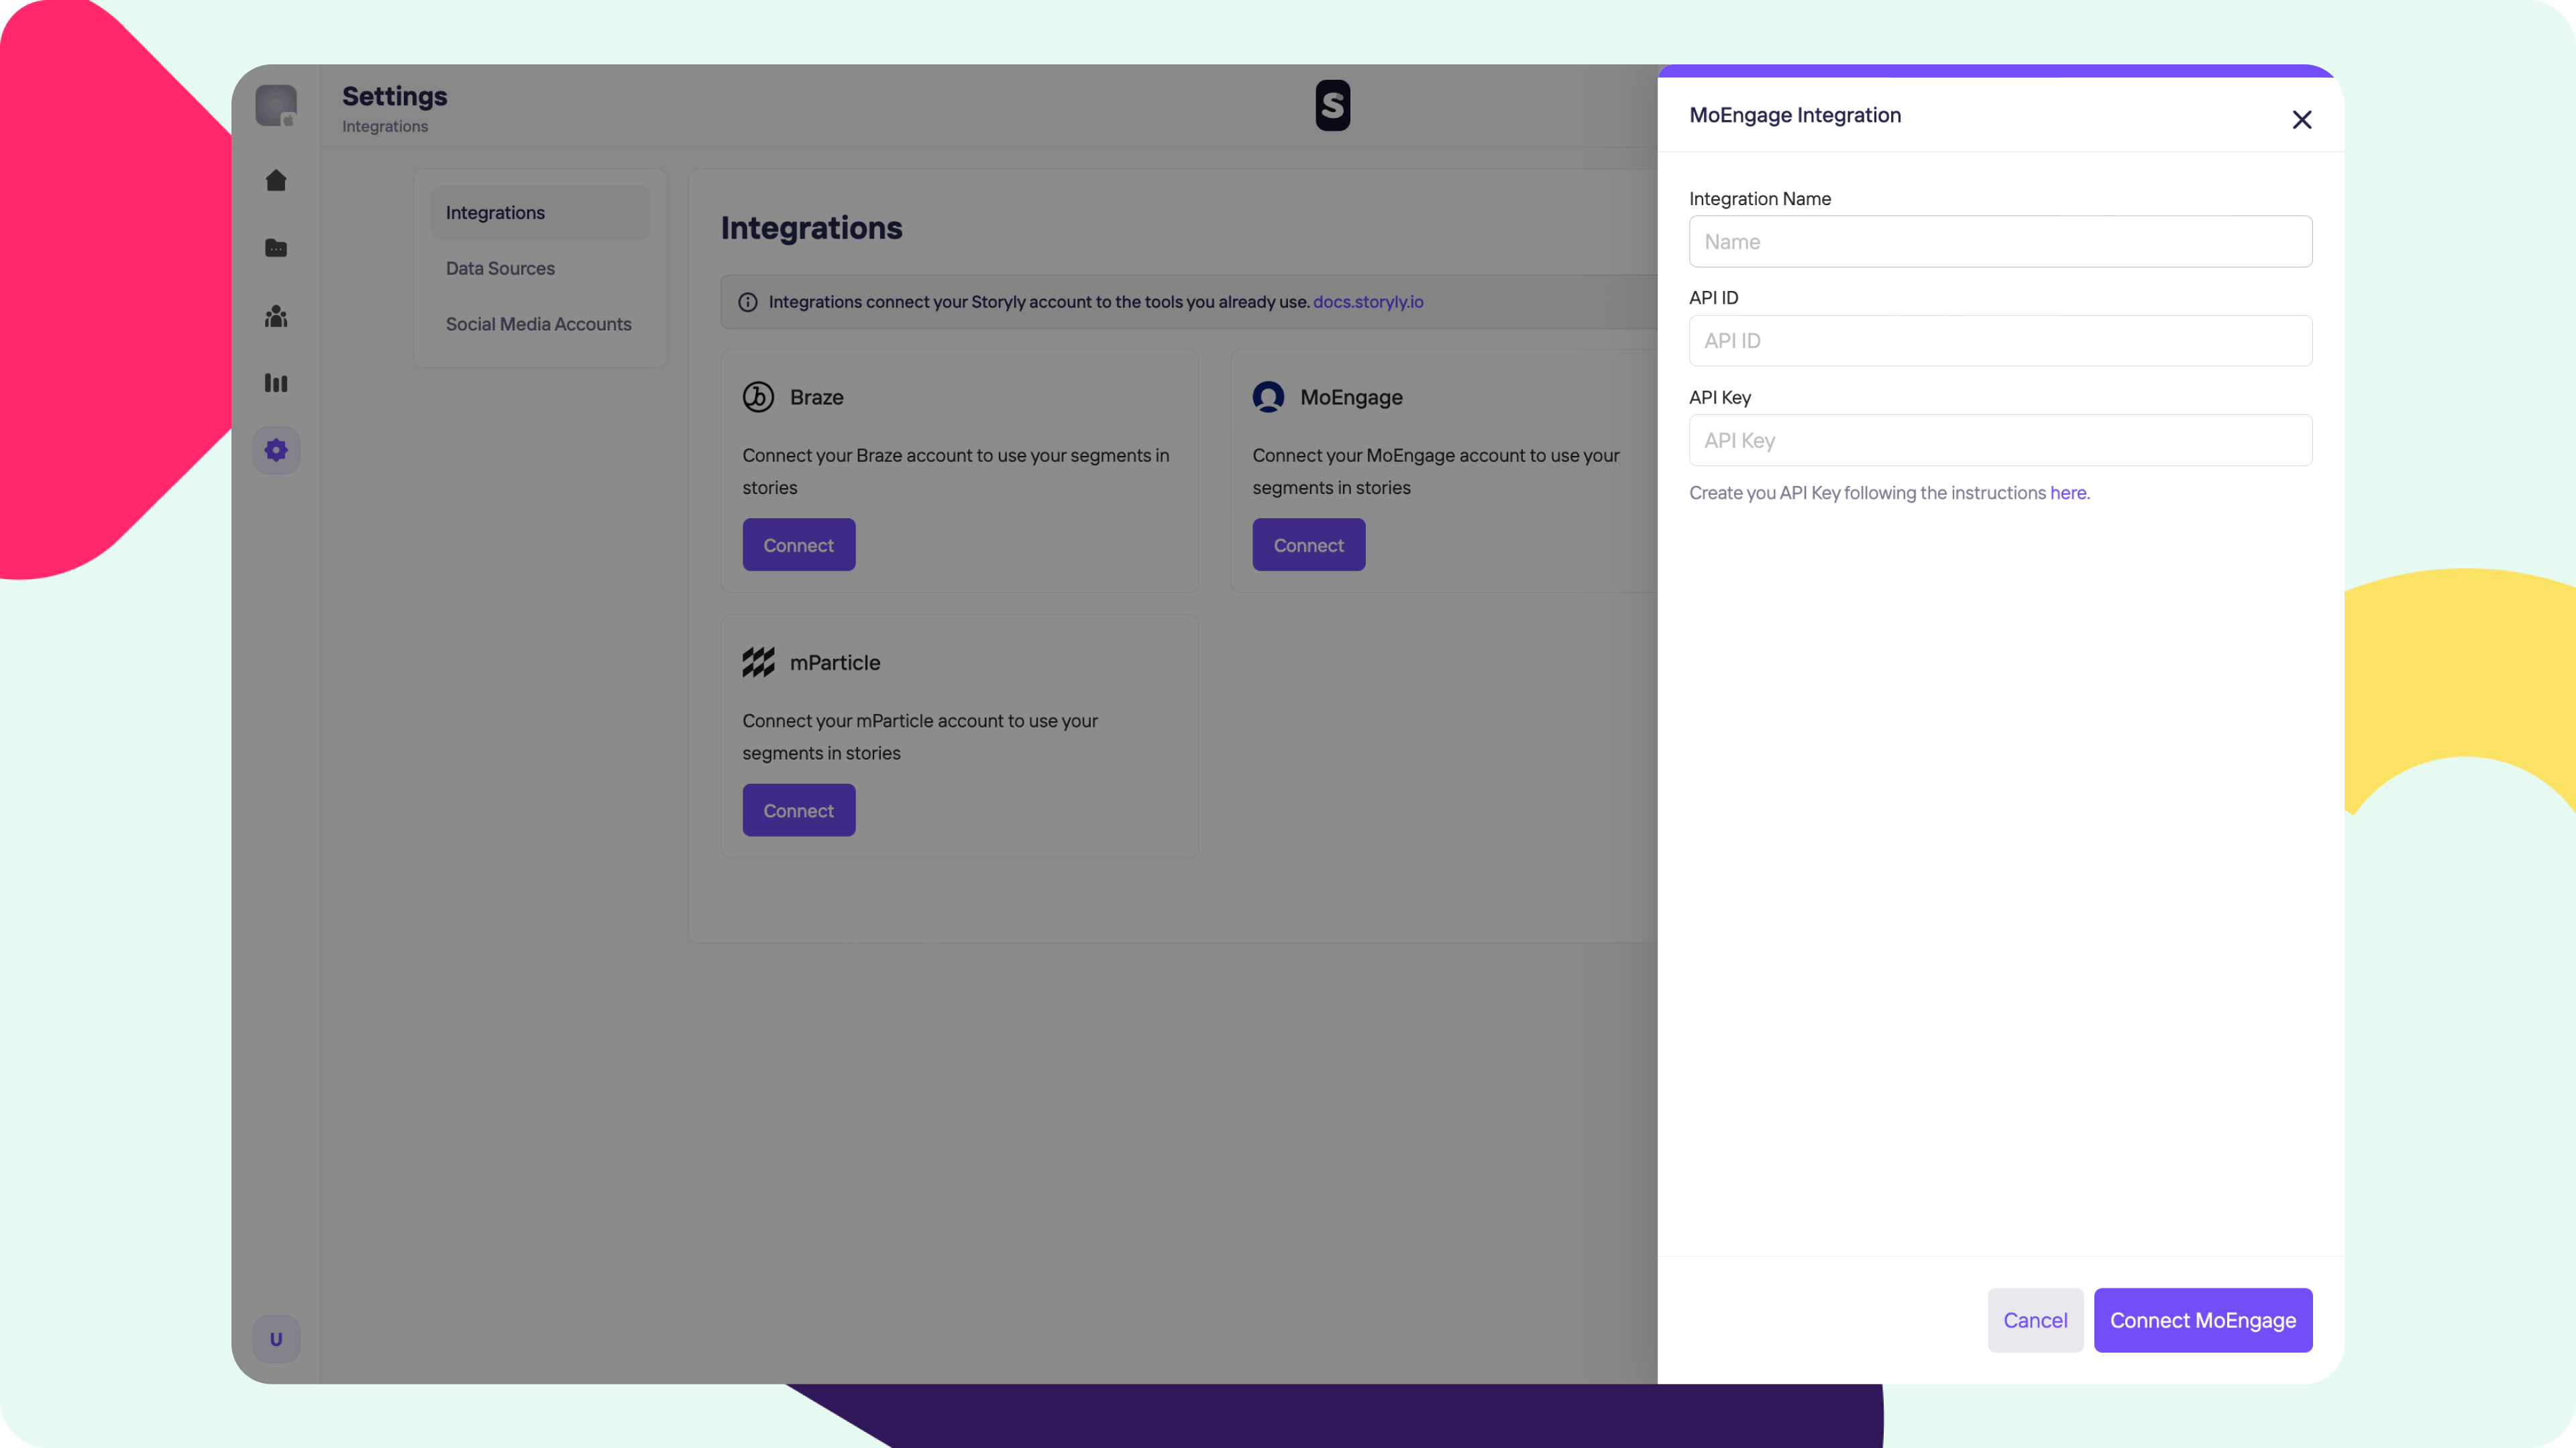Open Data Sources settings section
Screen dimensions: 2576x1448
click(x=500, y=268)
